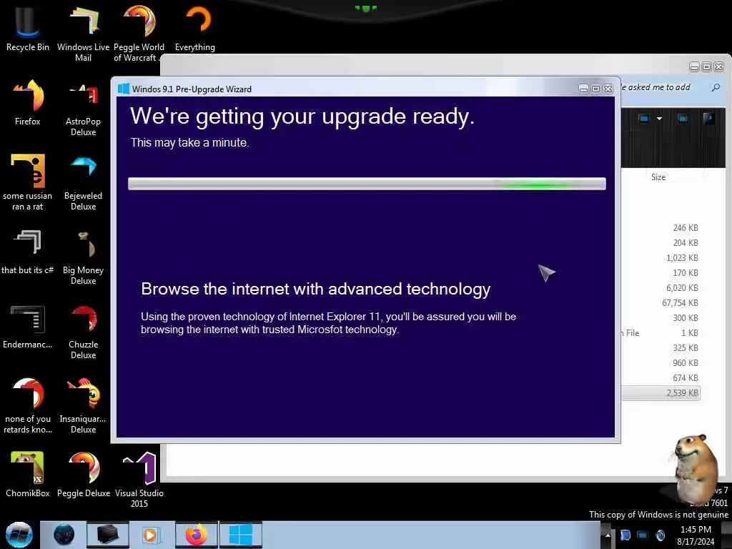Select the file row sized 300 KB
Image resolution: width=732 pixels, height=549 pixels.
660,318
